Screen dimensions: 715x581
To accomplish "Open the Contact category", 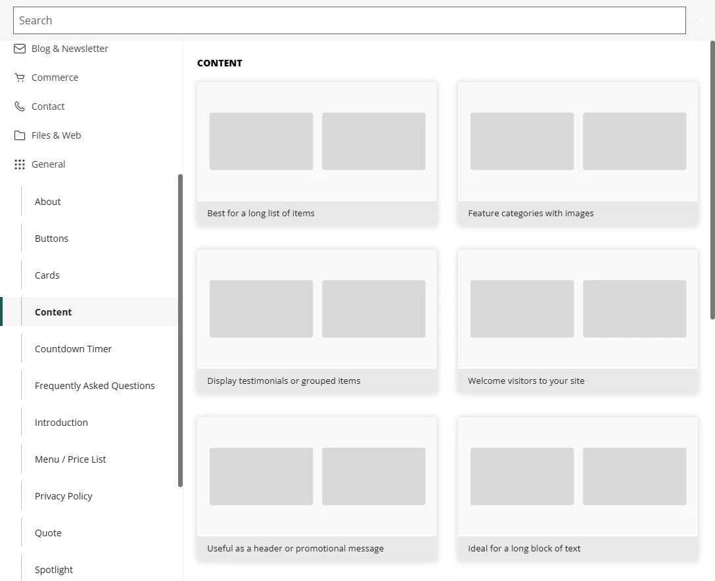I will point(48,106).
